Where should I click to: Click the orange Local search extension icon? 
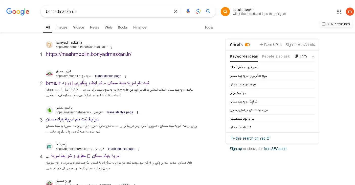(x=225, y=12)
